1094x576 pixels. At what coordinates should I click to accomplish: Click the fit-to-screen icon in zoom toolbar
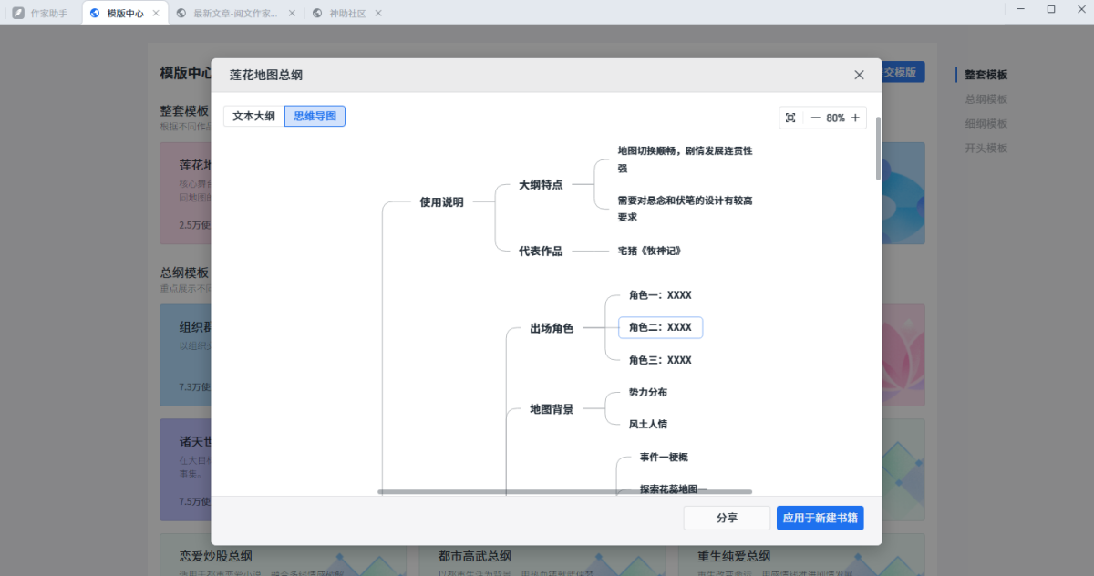790,118
